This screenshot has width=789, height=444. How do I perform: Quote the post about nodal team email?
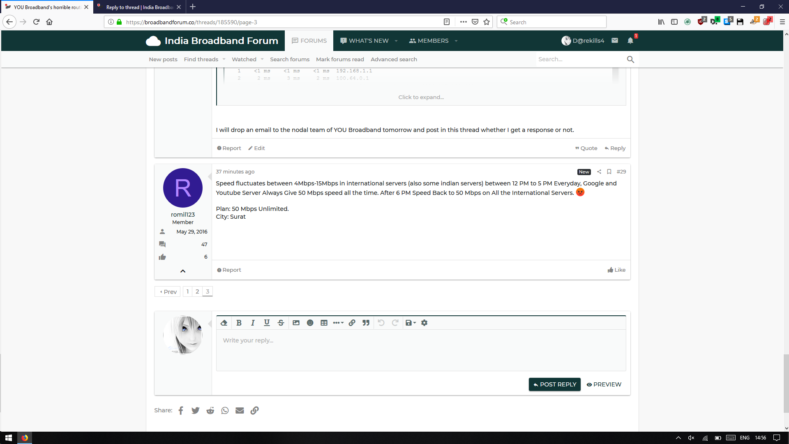point(586,148)
